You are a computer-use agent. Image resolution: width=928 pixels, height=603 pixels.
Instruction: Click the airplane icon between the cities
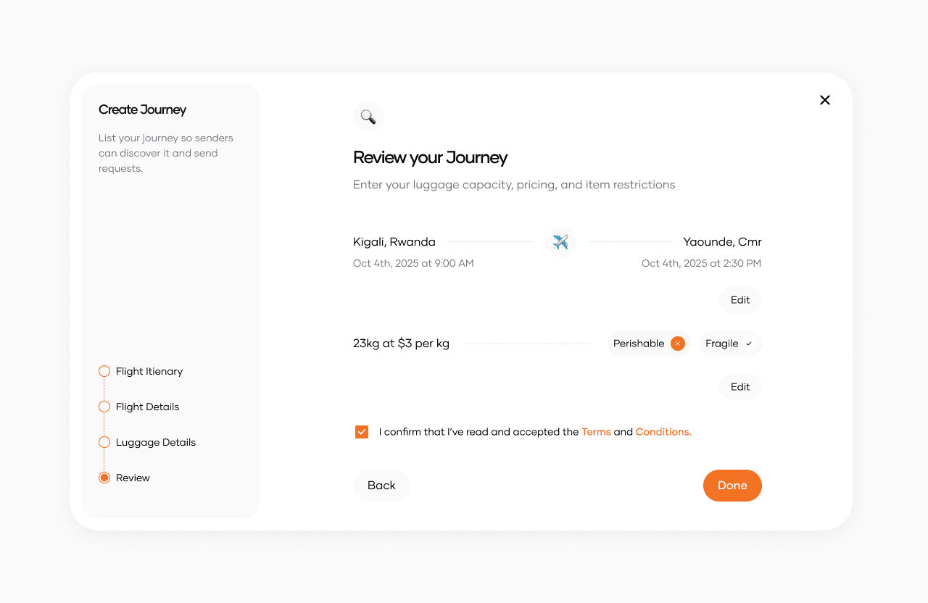tap(560, 242)
